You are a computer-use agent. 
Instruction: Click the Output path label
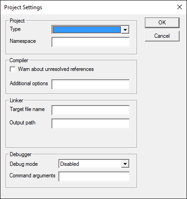point(22,123)
